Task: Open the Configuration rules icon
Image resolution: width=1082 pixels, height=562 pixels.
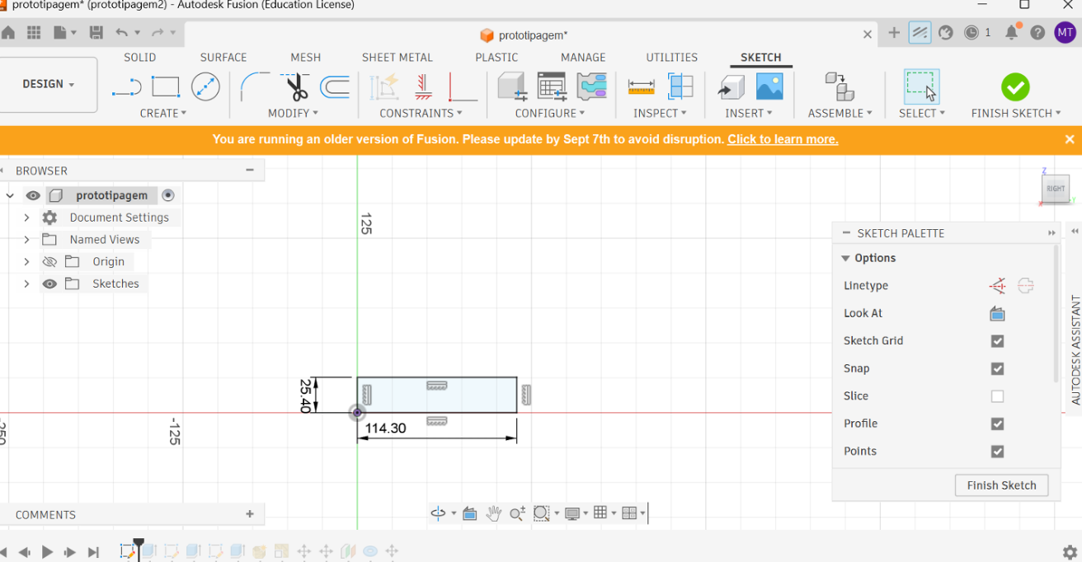Action: (591, 87)
